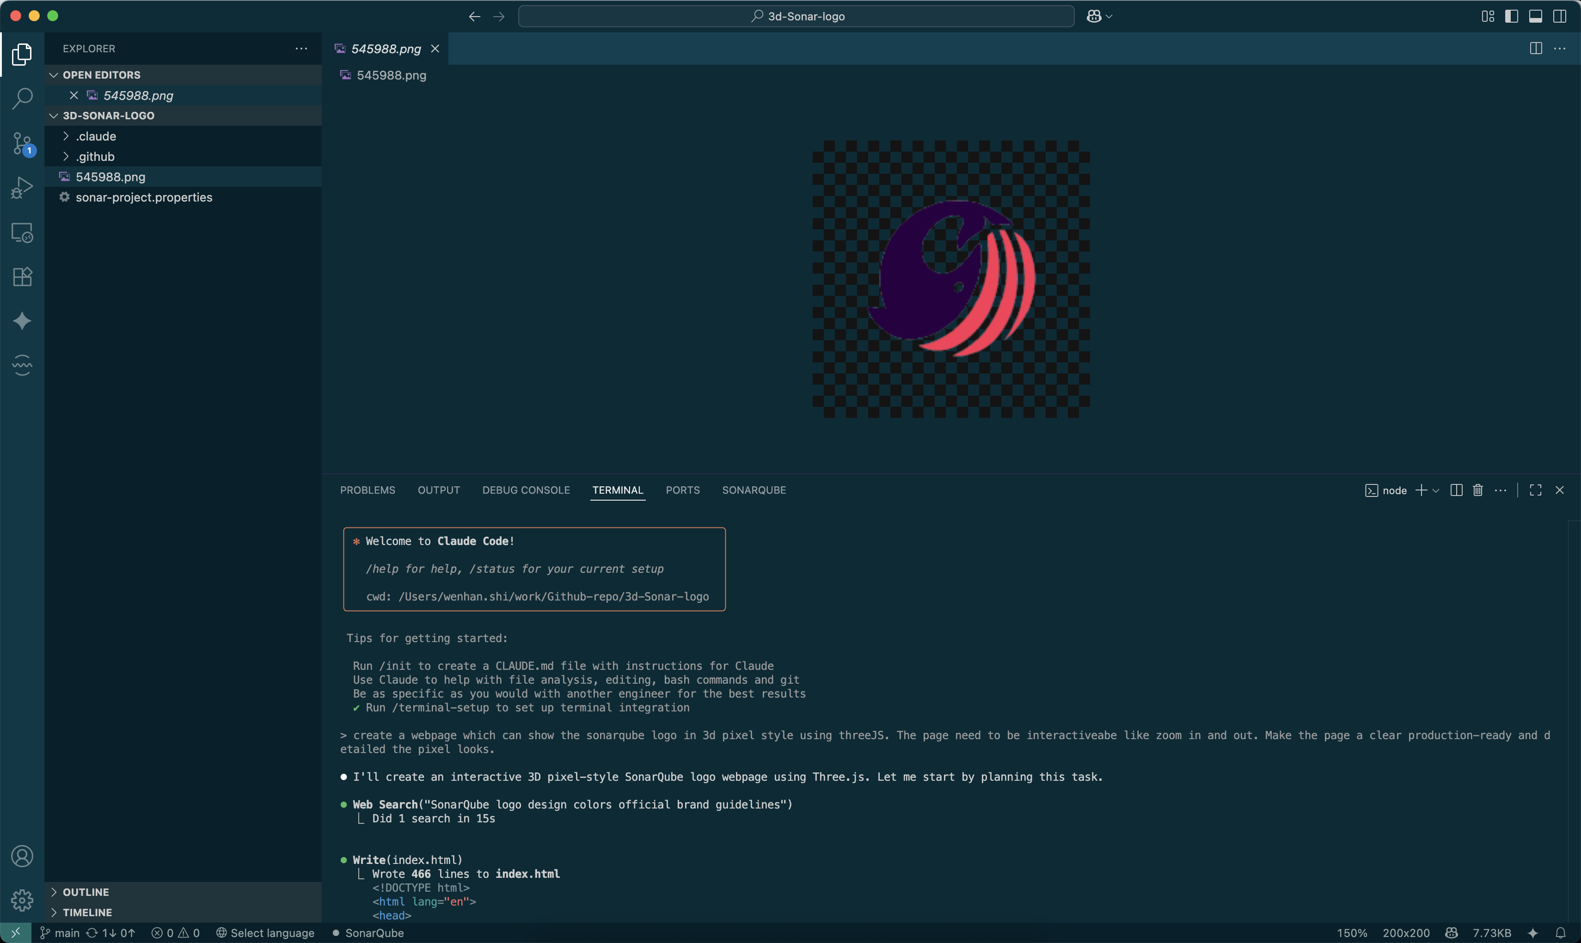Open the Extensions view
The image size is (1581, 943).
(x=22, y=277)
